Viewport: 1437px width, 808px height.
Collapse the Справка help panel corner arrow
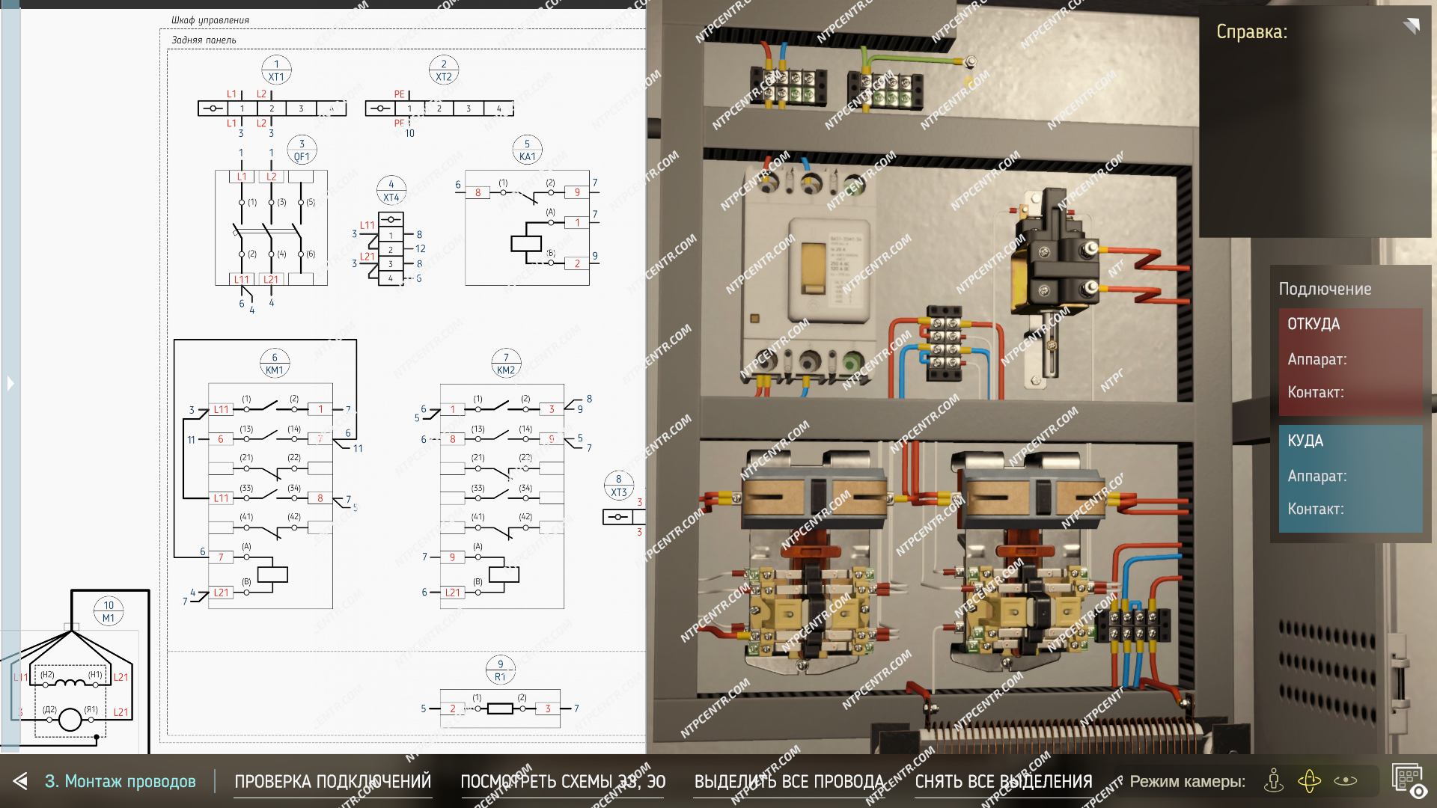tap(1412, 26)
